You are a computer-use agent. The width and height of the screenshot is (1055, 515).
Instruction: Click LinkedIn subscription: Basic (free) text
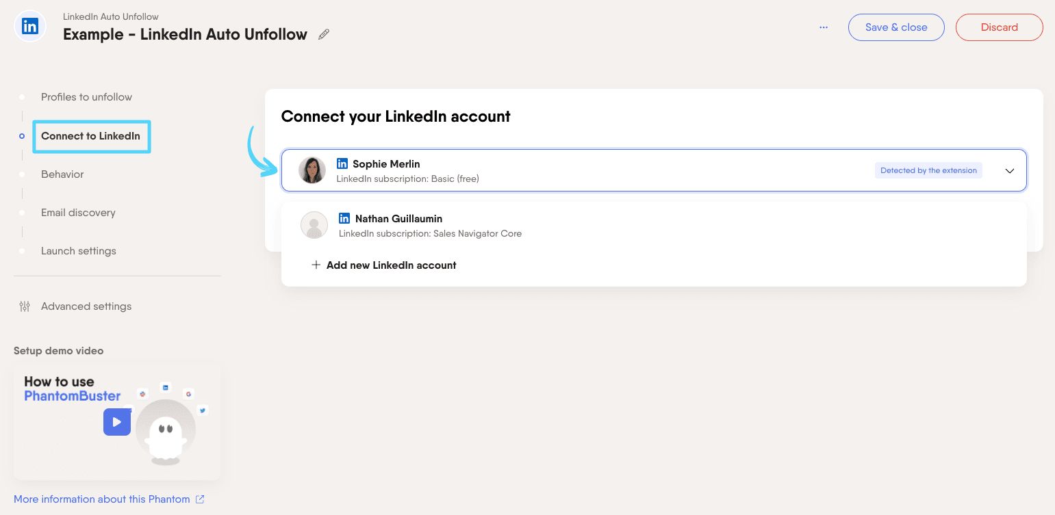407,179
